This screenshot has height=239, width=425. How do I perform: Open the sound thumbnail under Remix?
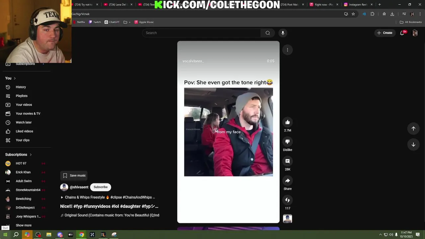288,219
